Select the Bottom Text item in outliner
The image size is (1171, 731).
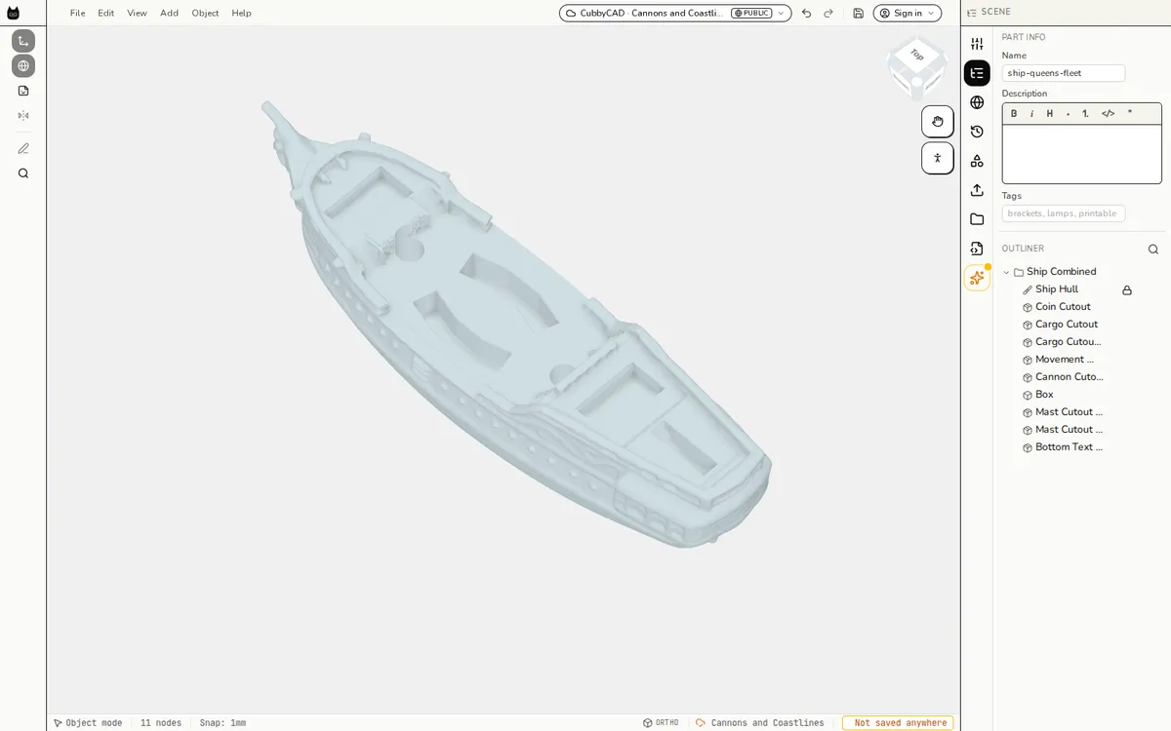click(x=1069, y=447)
